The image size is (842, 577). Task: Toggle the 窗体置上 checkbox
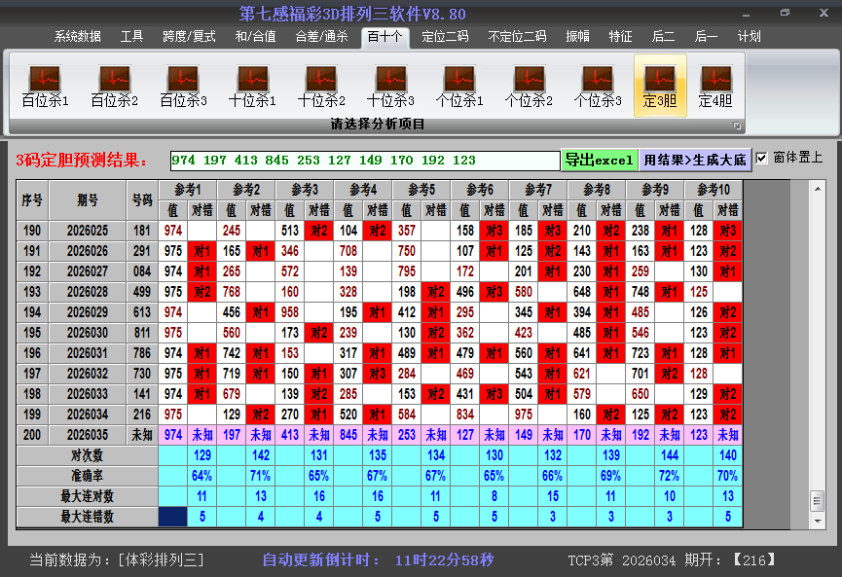(762, 158)
